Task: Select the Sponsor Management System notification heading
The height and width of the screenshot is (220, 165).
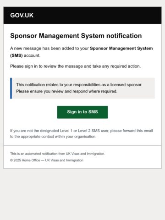Action: (x=76, y=36)
